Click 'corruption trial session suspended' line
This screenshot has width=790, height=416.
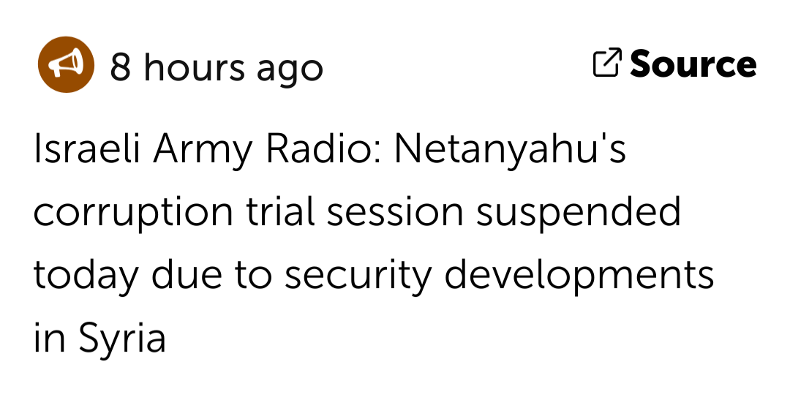(357, 213)
